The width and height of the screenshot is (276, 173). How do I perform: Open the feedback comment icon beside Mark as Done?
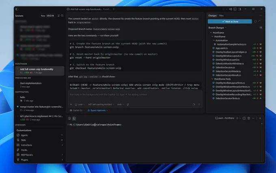[x=255, y=22]
